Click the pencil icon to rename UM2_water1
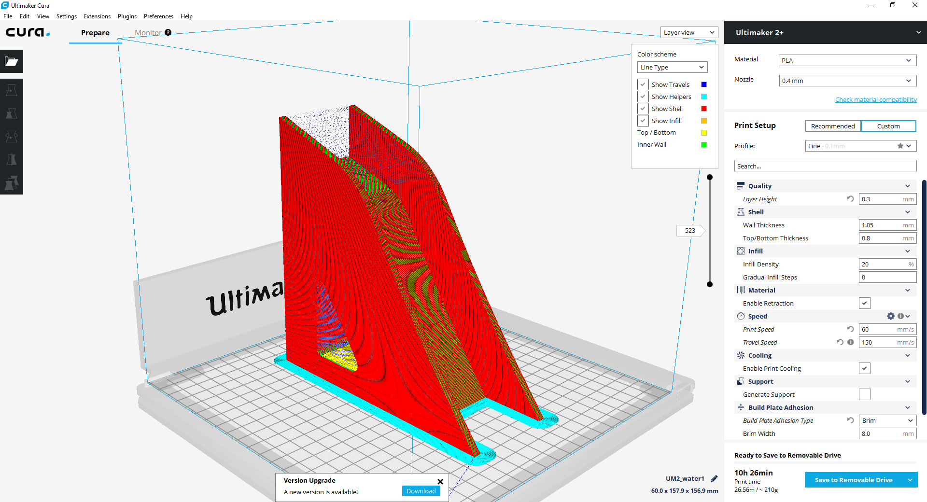 714,479
